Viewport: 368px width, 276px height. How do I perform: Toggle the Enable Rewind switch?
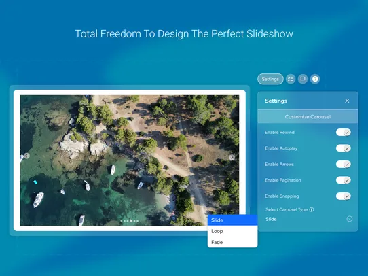pyautogui.click(x=344, y=133)
